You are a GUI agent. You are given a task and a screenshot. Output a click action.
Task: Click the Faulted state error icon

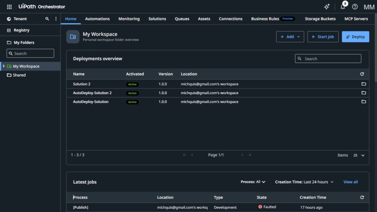coord(260,207)
